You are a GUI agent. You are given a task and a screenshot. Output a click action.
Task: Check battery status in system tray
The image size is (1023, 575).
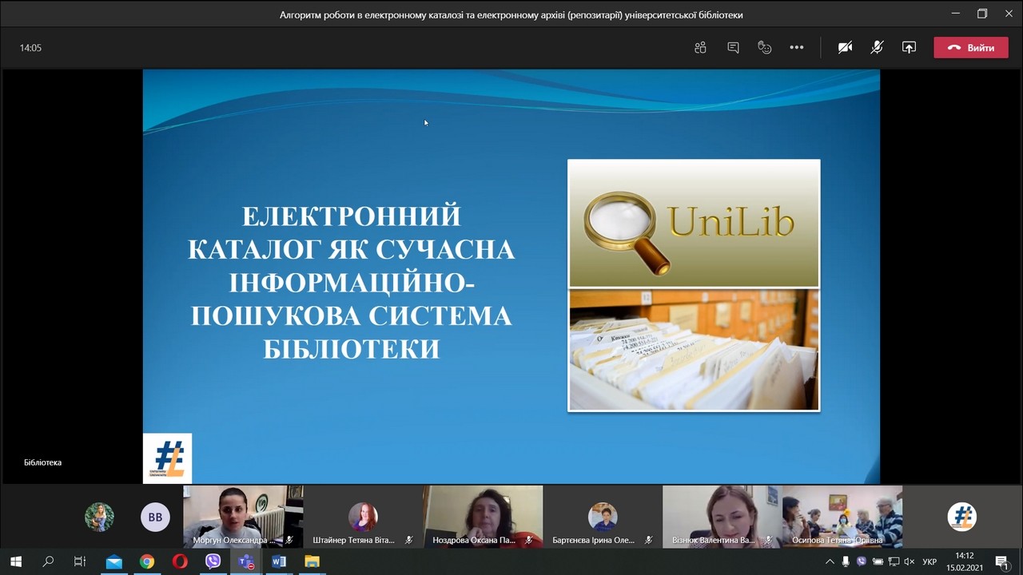pos(878,561)
